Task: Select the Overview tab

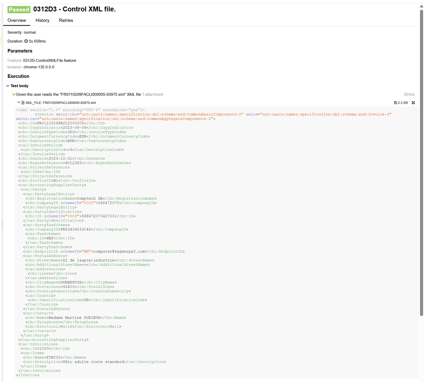Action: coord(17,20)
